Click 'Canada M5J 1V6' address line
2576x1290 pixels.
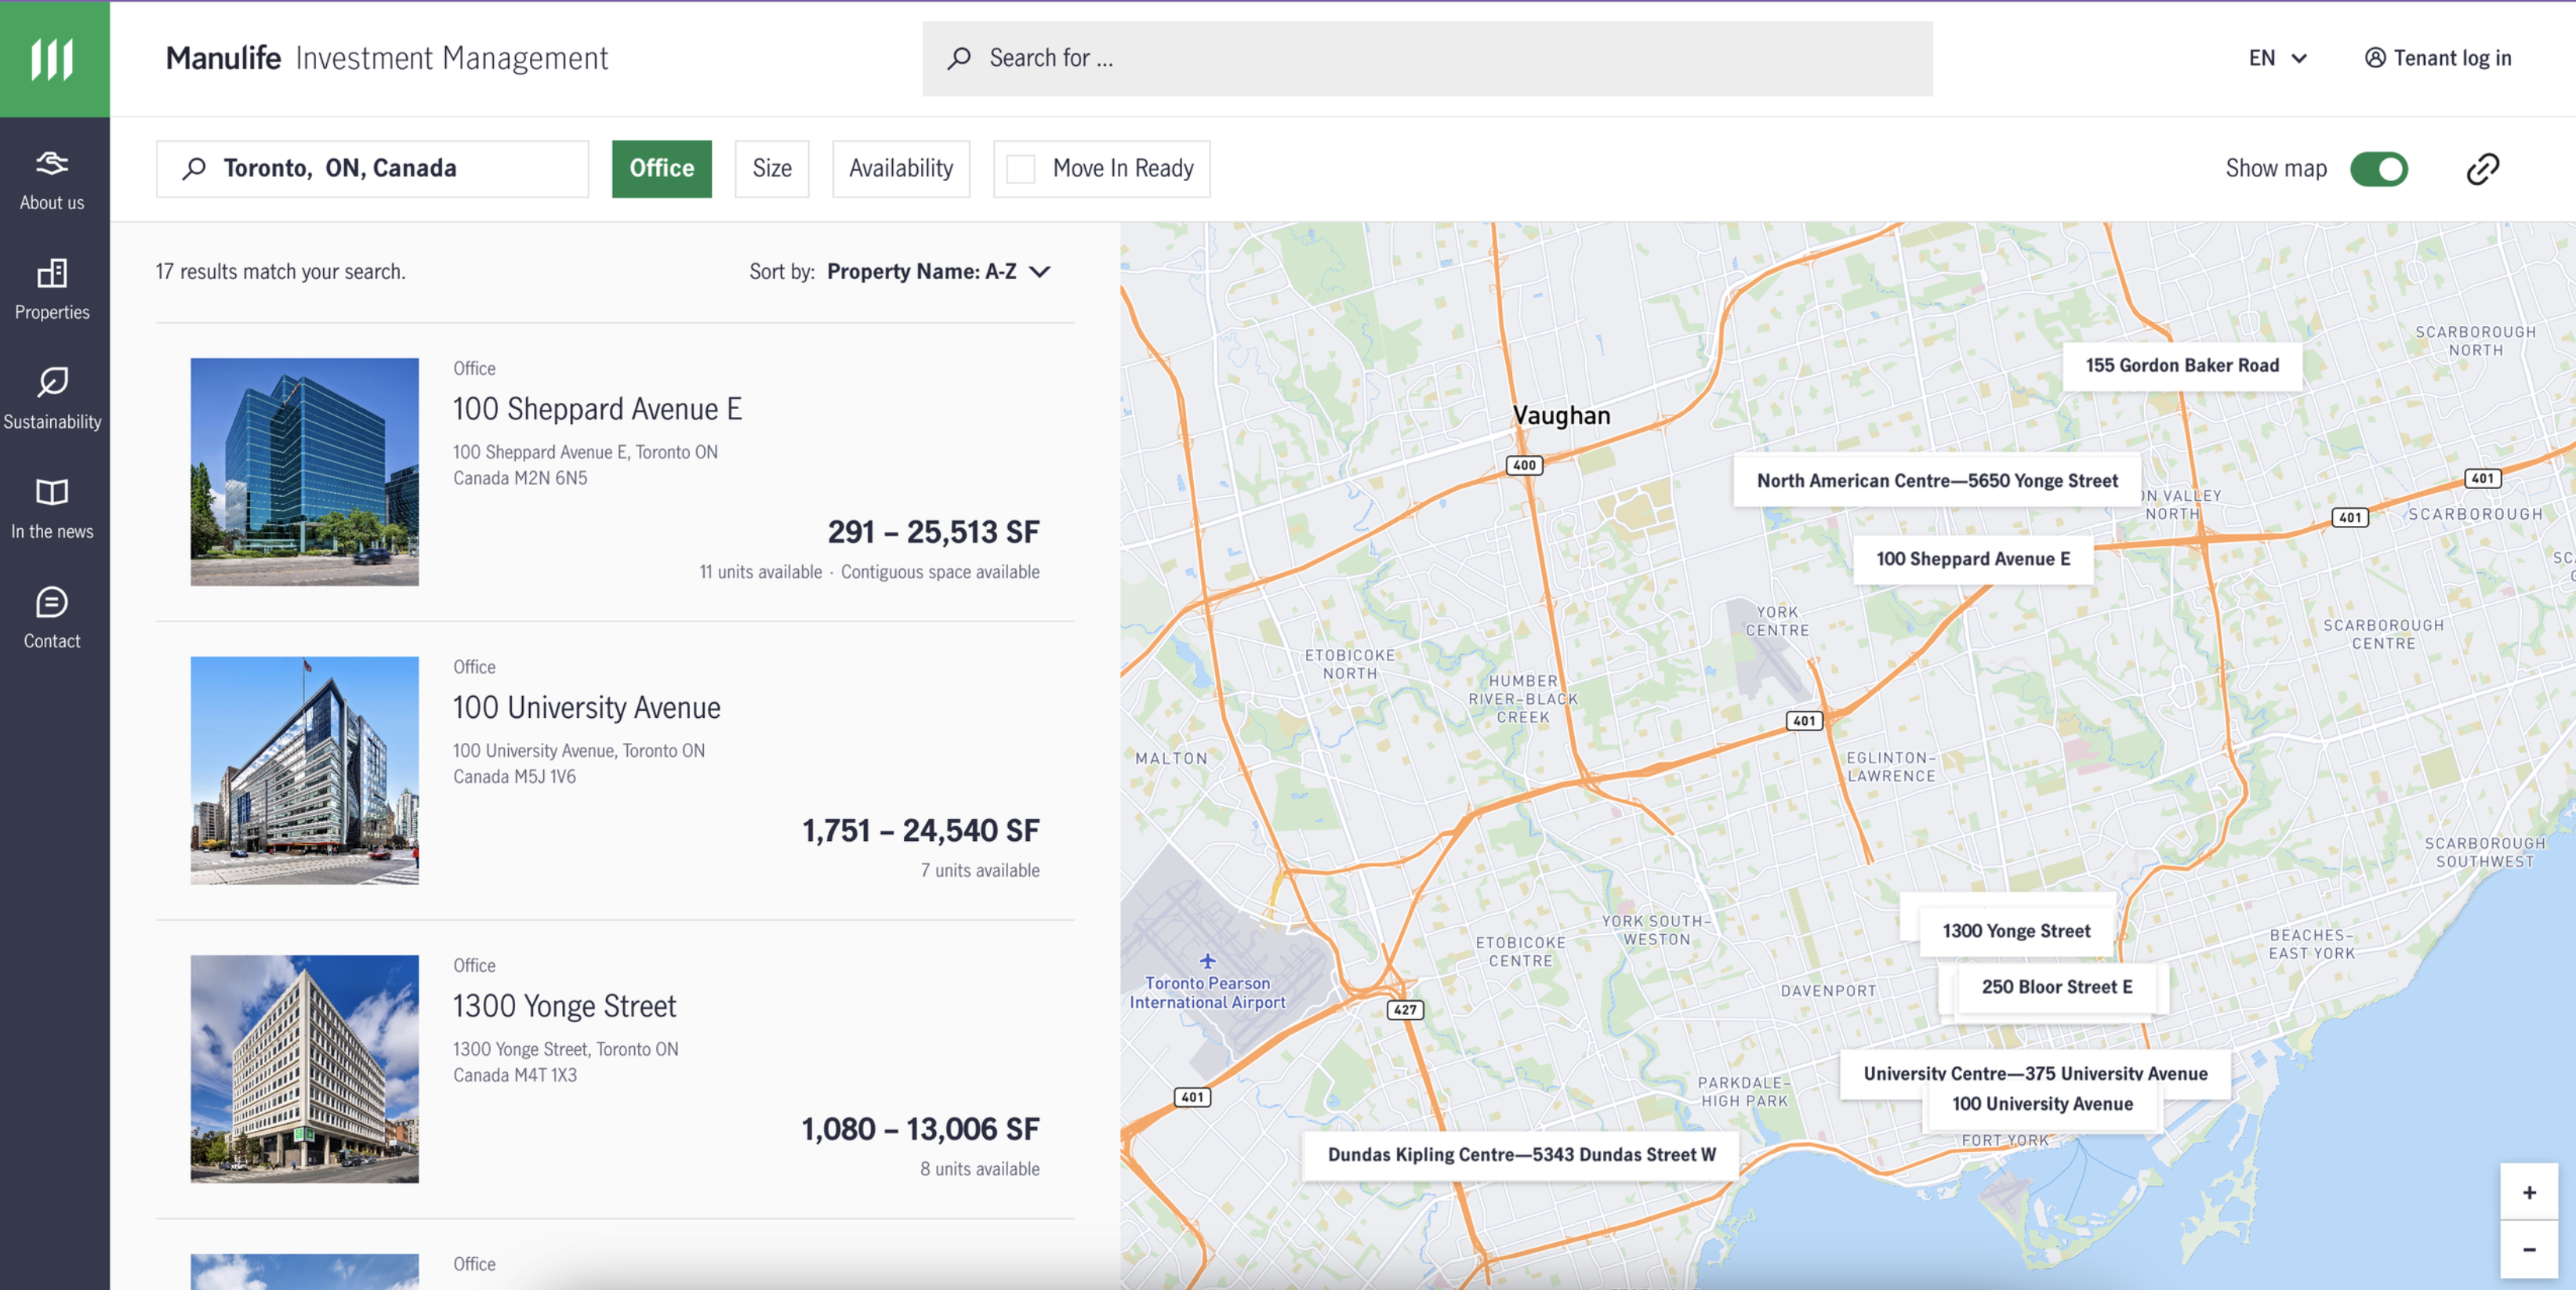pos(514,777)
